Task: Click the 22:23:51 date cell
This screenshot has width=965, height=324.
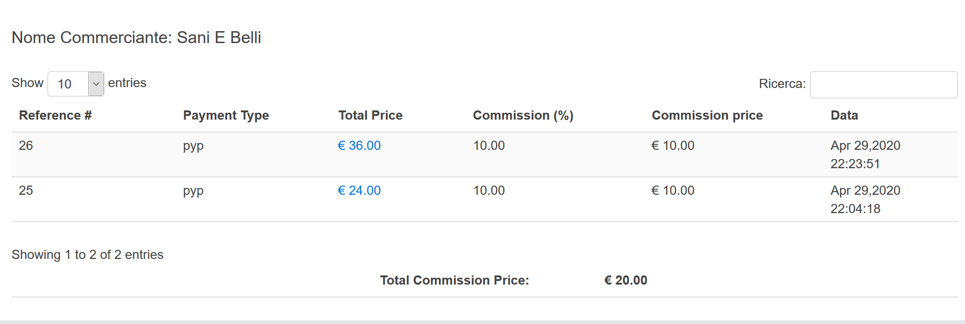Action: [x=855, y=164]
